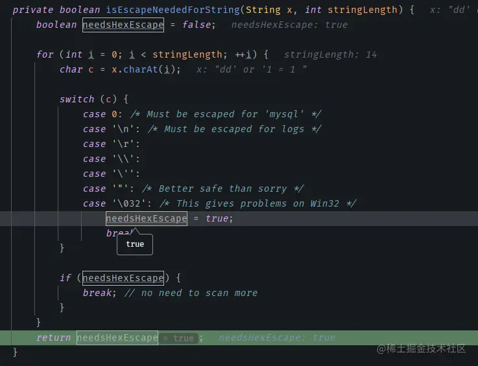Click needsHexEscape on the highlighted assignment line
Image resolution: width=478 pixels, height=366 pixels.
click(x=147, y=218)
